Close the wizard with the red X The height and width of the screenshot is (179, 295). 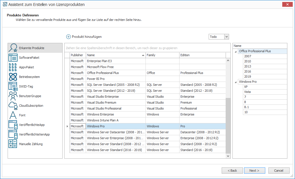pyautogui.click(x=287, y=4)
